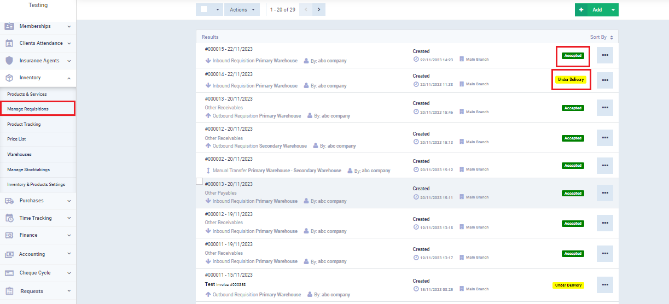This screenshot has height=304, width=669.
Task: Open requisition #000012 - 20/11/2023
Action: pos(229,129)
